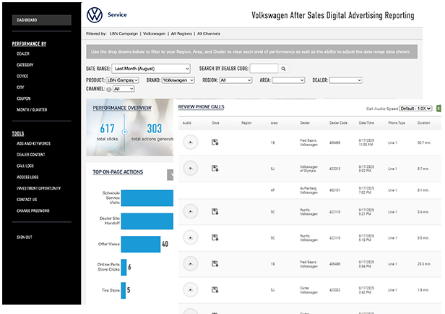Viewport: 445px width, 314px height.
Task: Click the Channel info icon
Action: (x=108, y=89)
